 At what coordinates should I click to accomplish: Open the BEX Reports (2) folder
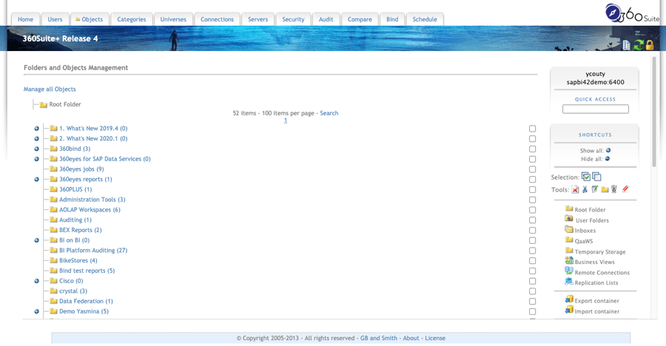pos(80,230)
